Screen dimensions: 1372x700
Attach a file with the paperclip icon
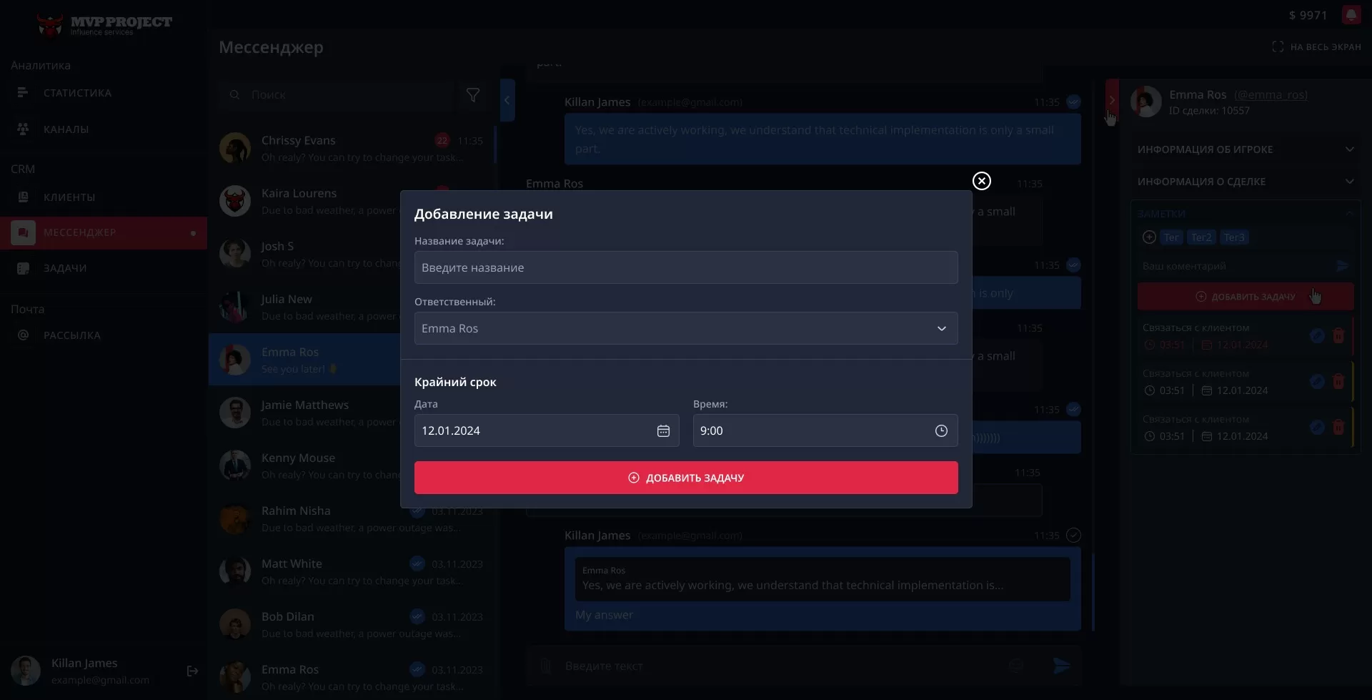coord(545,666)
